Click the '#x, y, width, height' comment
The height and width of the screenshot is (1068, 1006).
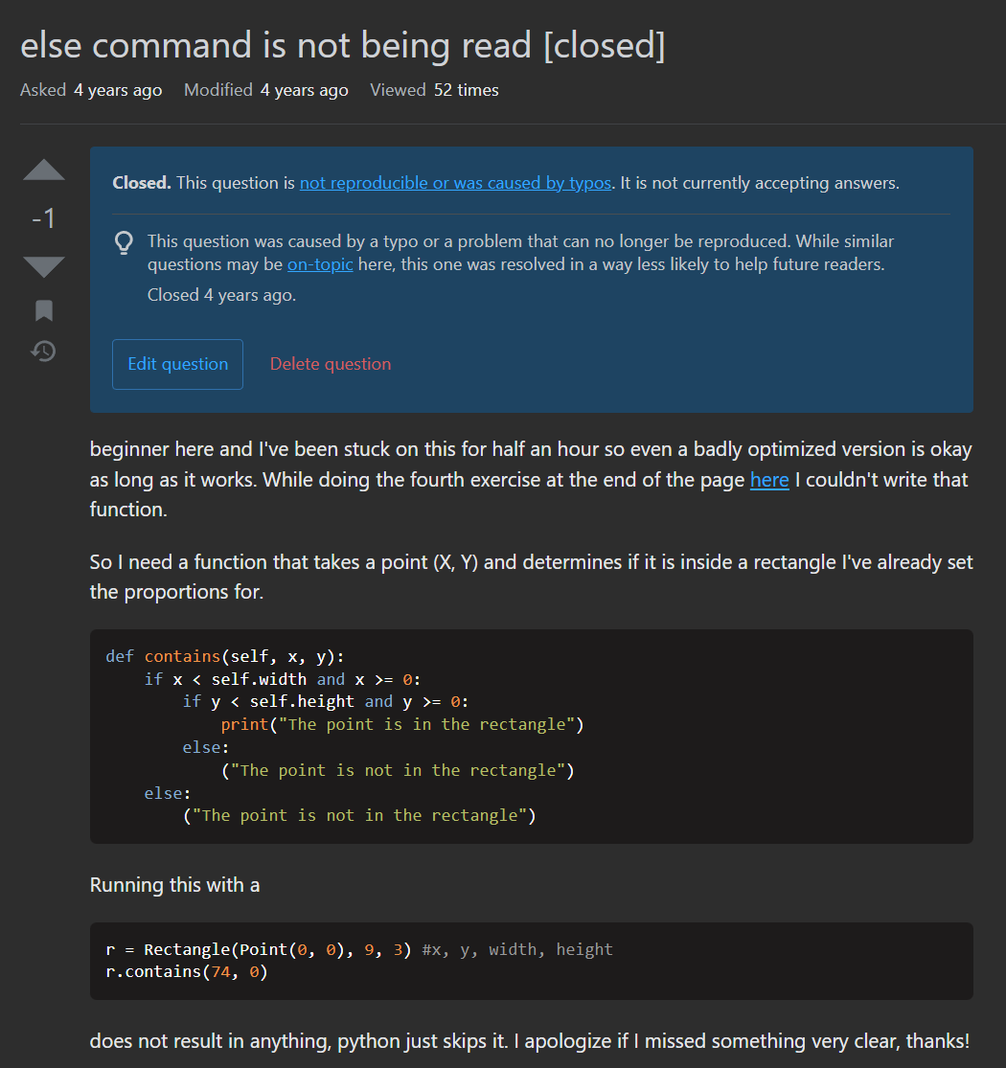coord(517,949)
